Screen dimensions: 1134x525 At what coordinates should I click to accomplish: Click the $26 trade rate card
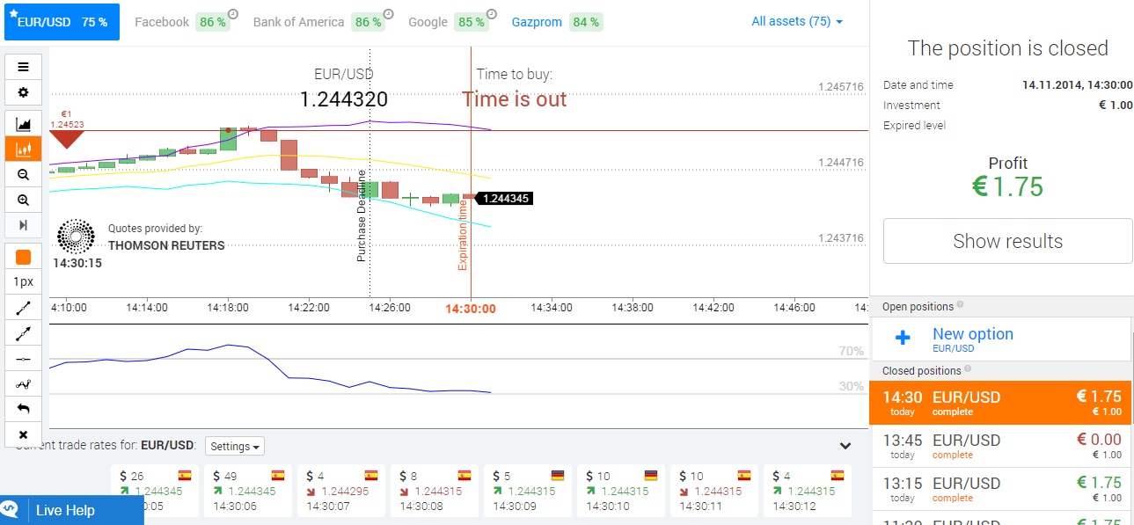156,491
